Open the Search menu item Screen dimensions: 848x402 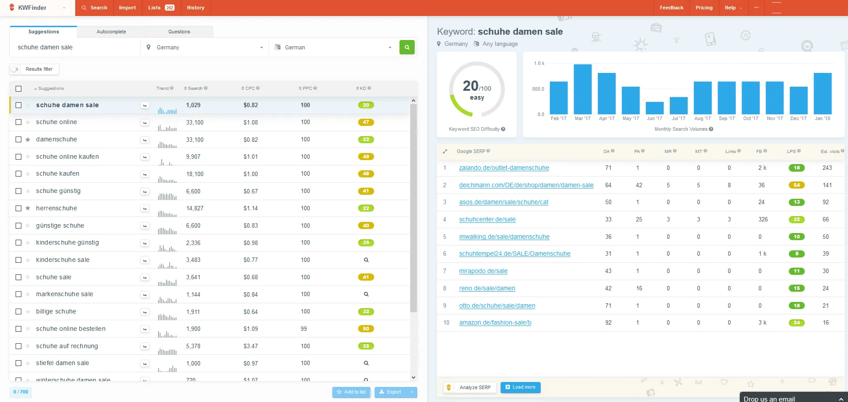point(94,8)
